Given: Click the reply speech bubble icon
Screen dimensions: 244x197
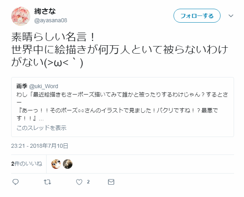Looking at the screenshot, I should click(16, 182).
